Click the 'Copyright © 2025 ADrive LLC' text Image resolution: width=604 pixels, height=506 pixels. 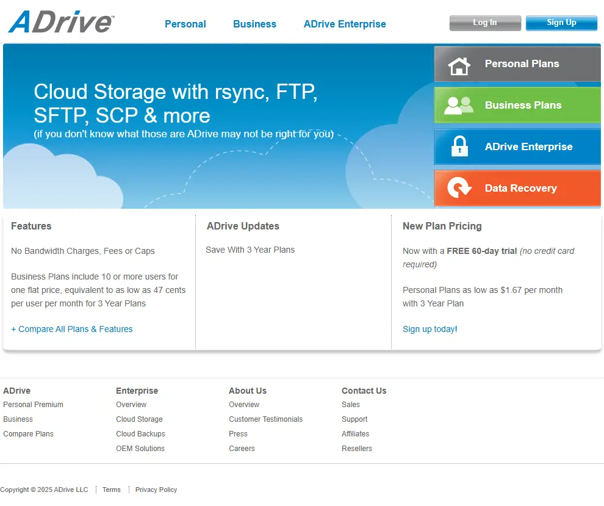pos(44,490)
